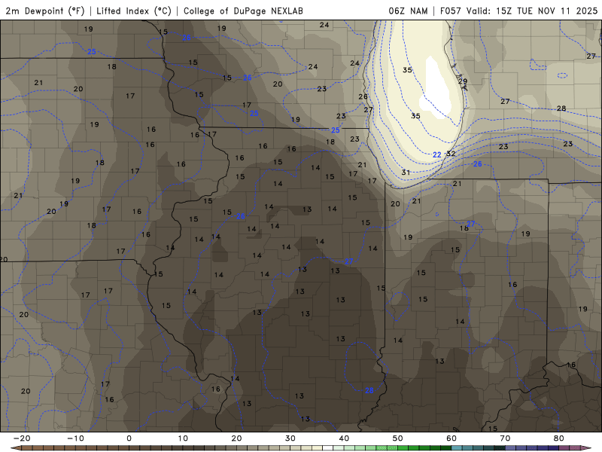
Task: Click the "0" label on the color scale
Action: point(129,438)
